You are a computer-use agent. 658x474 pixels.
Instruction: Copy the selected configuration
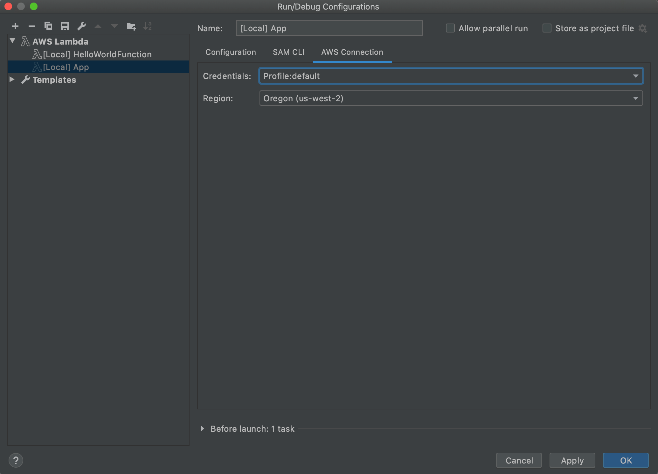tap(48, 26)
